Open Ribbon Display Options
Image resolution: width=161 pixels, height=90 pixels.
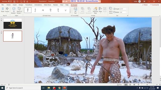point(144,1)
